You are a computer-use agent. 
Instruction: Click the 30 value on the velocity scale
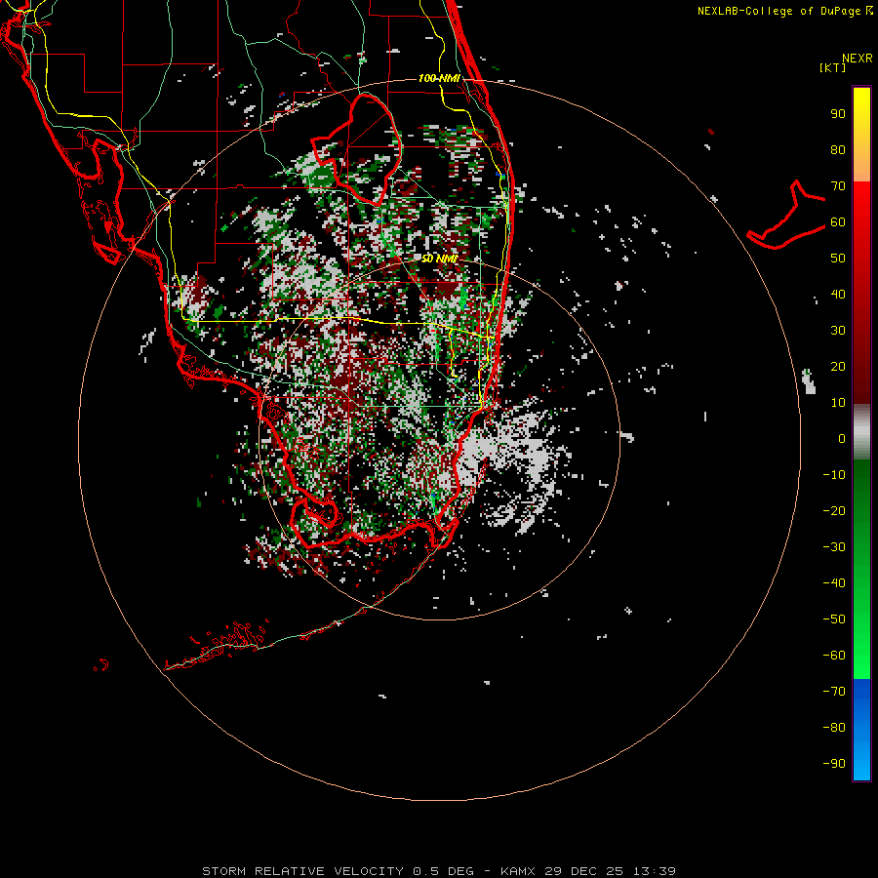[x=838, y=331]
